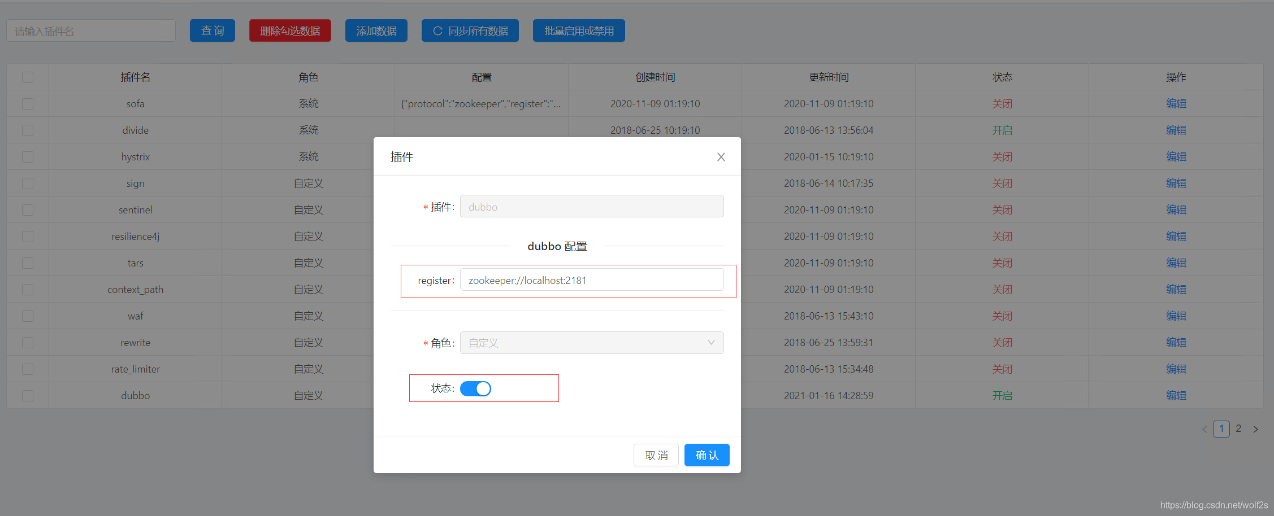
Task: Click 编辑 link for sentinel row
Action: click(x=1176, y=209)
